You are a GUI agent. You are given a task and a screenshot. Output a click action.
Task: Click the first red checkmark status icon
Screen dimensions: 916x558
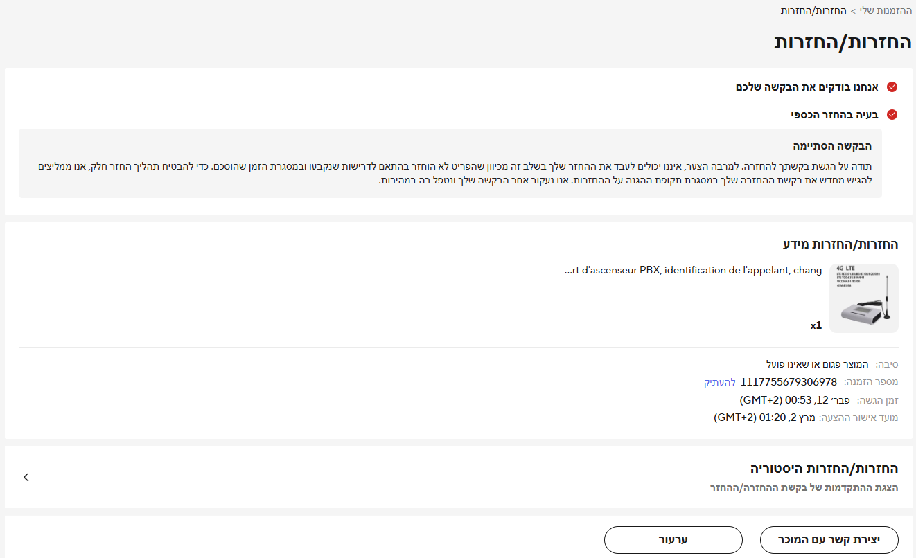[x=892, y=87]
